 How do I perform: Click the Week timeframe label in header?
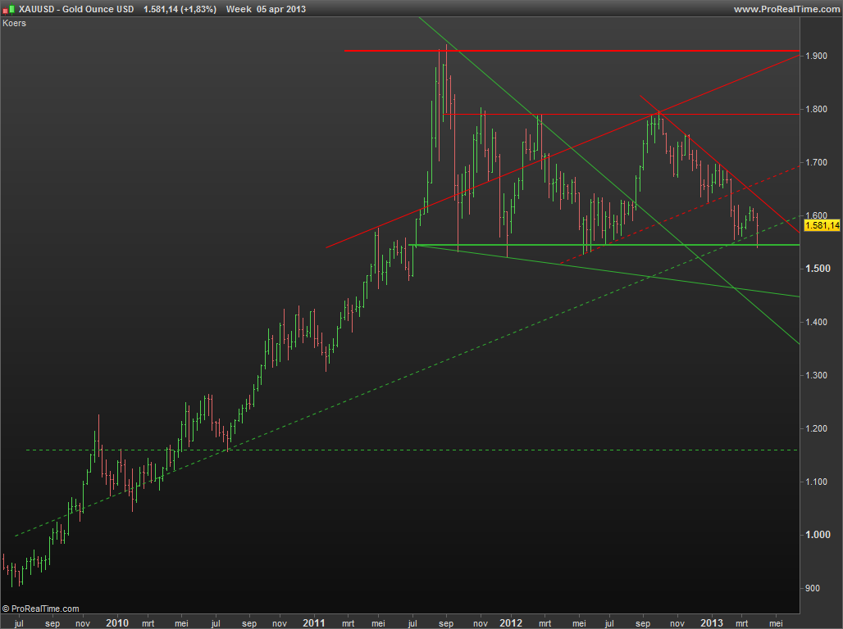click(x=216, y=8)
